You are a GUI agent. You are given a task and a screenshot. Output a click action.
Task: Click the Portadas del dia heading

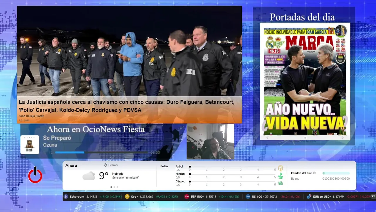tap(302, 17)
